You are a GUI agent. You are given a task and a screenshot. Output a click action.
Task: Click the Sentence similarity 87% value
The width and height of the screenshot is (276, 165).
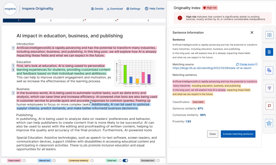pos(200,109)
